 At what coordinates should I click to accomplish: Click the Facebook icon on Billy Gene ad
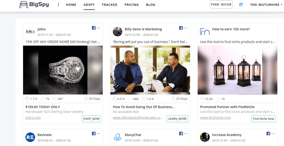click(181, 28)
